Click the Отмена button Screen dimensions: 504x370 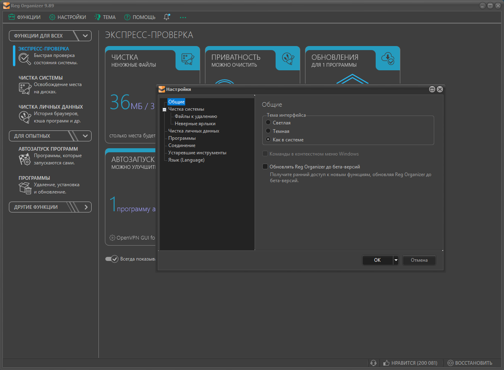(x=419, y=260)
